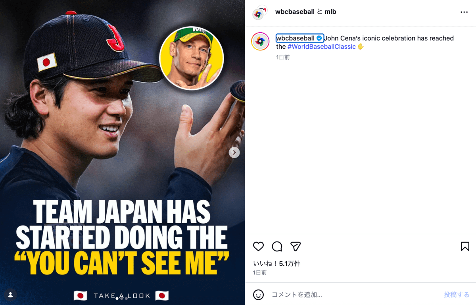Click the carousel page indicator dots
Viewport: 476px width, 305px height.
click(122, 298)
